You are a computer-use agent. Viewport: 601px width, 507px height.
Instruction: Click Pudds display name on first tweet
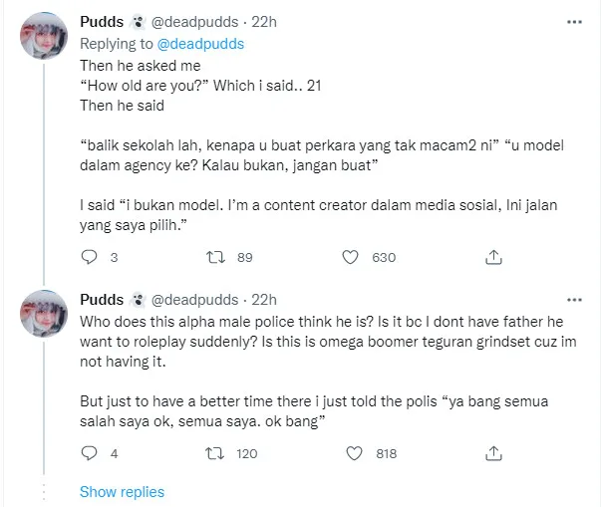[102, 23]
